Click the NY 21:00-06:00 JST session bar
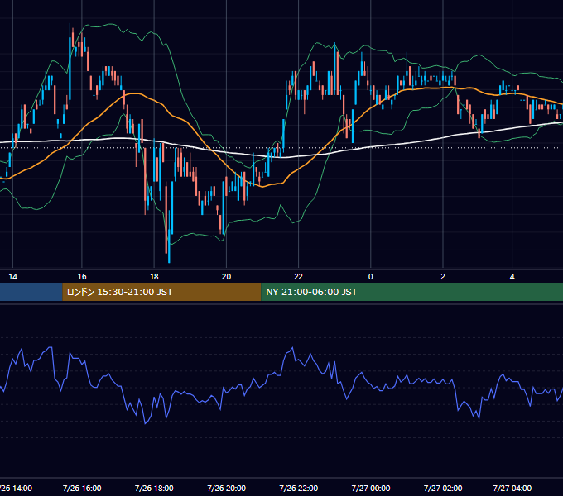Image resolution: width=563 pixels, height=496 pixels. [411, 292]
